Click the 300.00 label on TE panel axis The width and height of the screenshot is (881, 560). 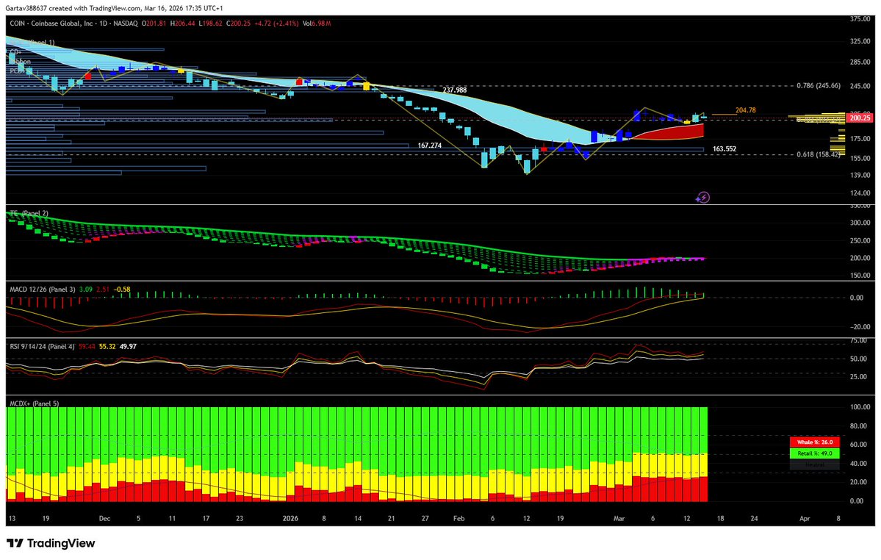pos(860,223)
